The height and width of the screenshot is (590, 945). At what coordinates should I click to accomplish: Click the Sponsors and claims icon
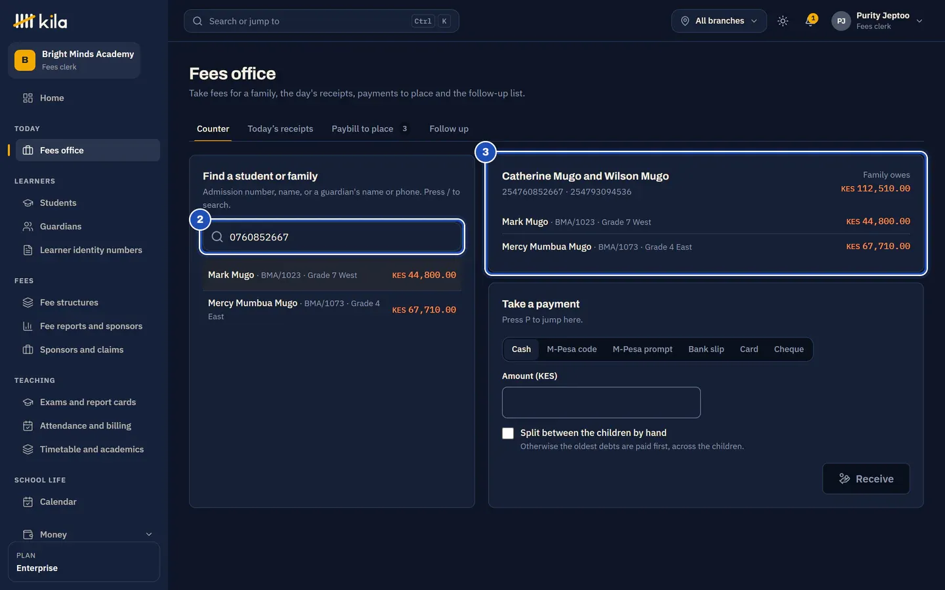(x=28, y=349)
